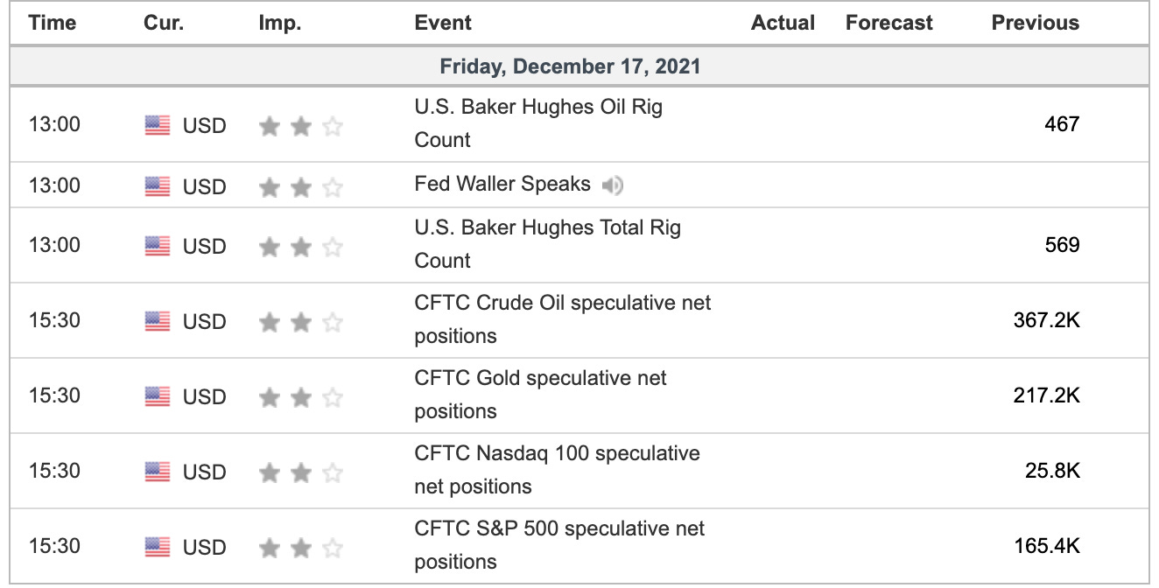This screenshot has height=588, width=1159.
Task: Click the US flag in the Fed Waller Speaks row
Action: click(158, 186)
